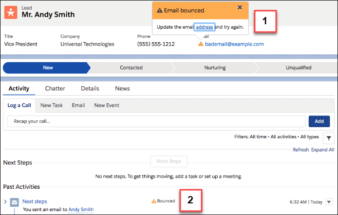Click the warning icon beside bademail@example.com

(201, 44)
